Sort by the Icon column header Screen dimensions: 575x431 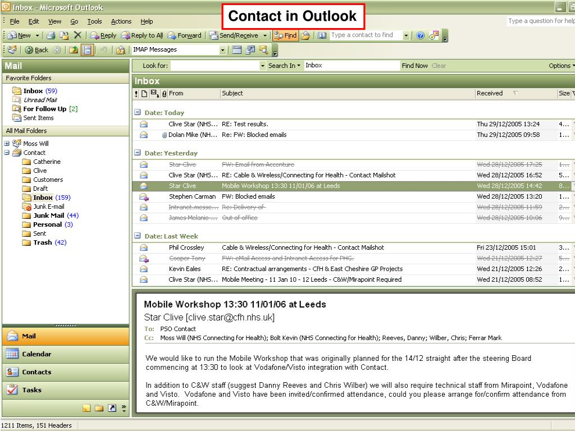[x=144, y=94]
